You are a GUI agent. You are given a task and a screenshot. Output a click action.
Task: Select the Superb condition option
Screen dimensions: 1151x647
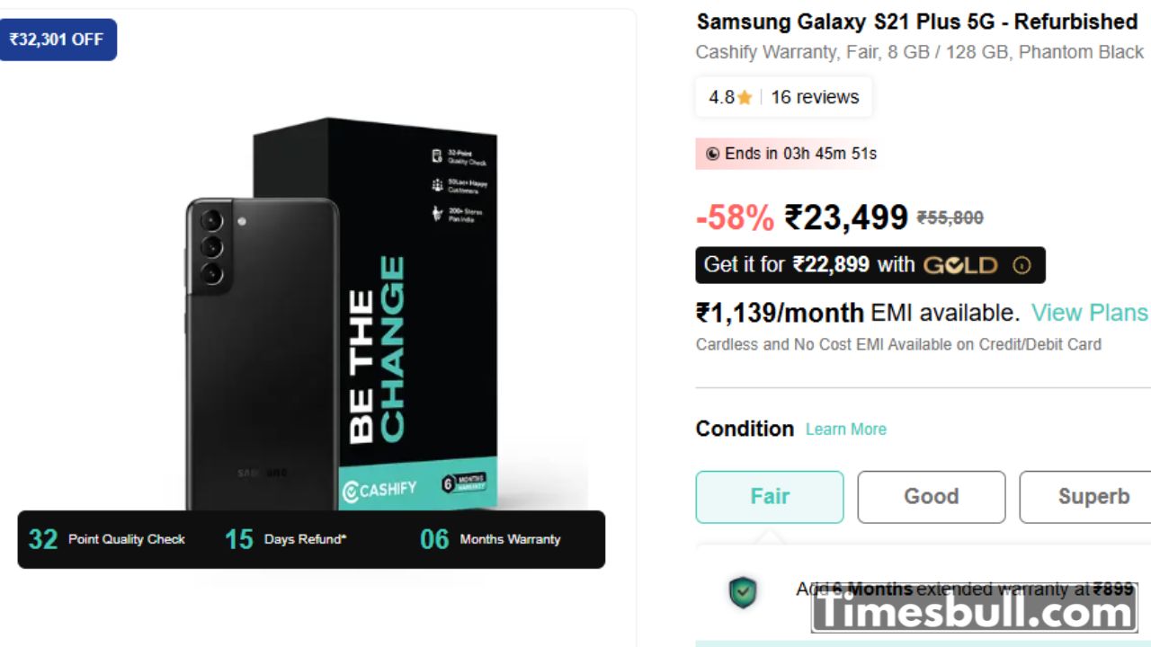click(1085, 497)
